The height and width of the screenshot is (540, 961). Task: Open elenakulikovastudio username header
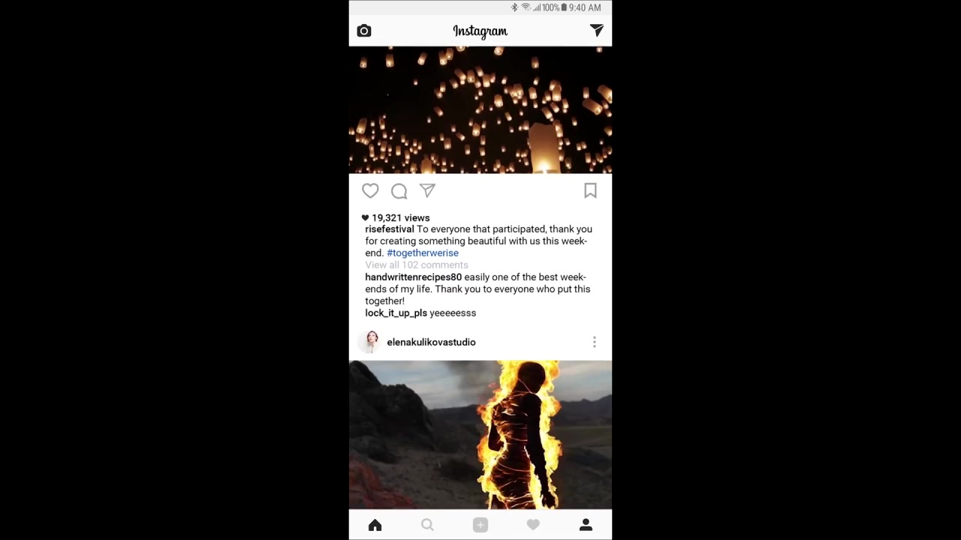coord(431,342)
